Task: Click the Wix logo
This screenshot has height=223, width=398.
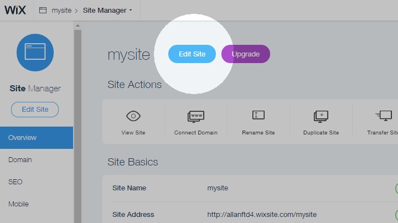Action: coord(15,10)
